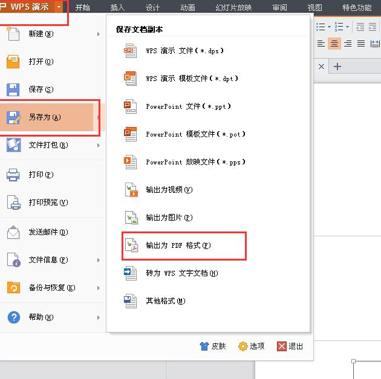Click the 皮肤 skin button
381x379 pixels.
coord(213,346)
